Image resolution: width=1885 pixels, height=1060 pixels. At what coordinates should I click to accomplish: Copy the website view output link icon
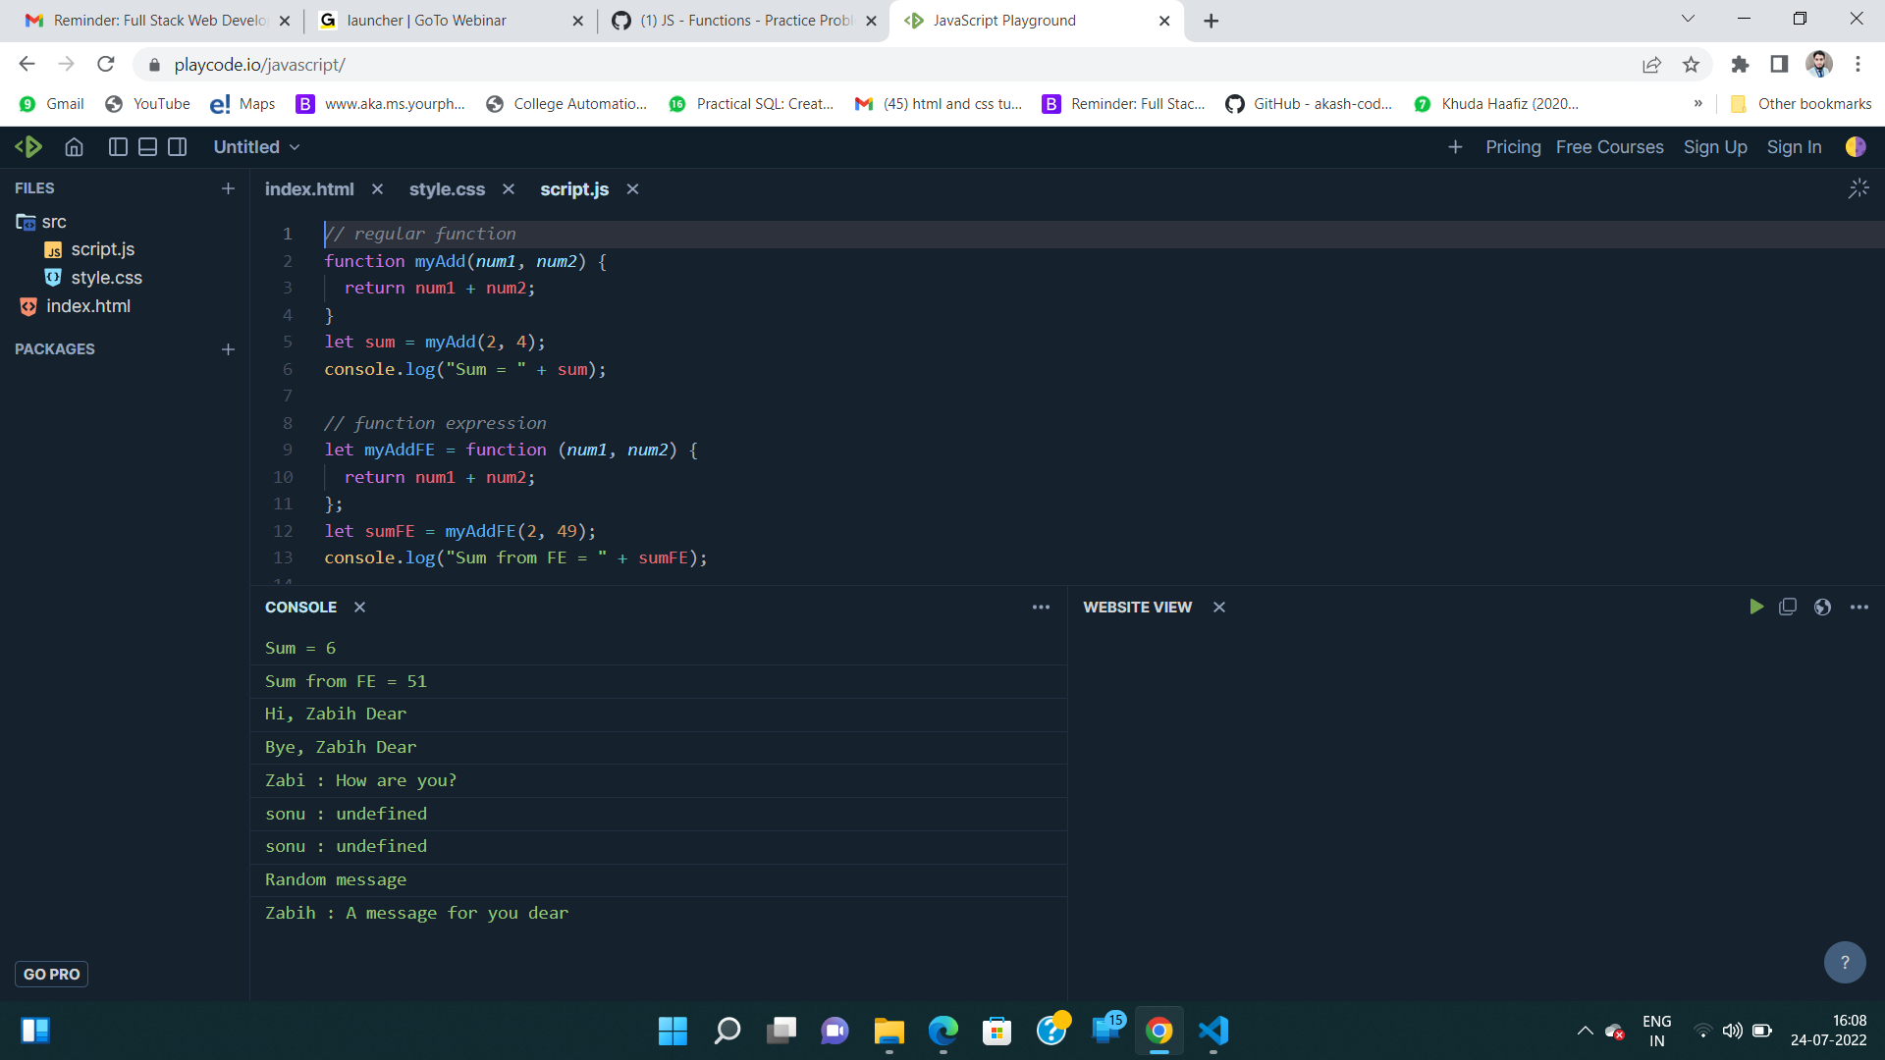1788,607
